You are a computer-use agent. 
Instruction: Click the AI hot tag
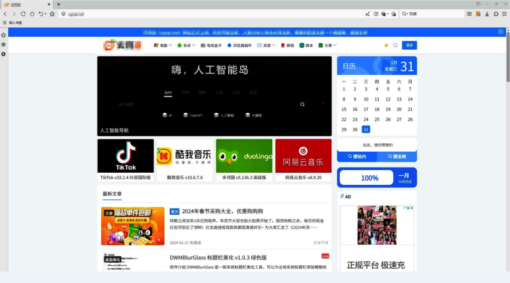(167, 115)
